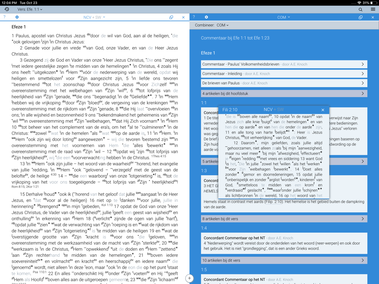The image size is (379, 284).
Task: Click the 1:5 verse label in commentary
Action: 204,270
